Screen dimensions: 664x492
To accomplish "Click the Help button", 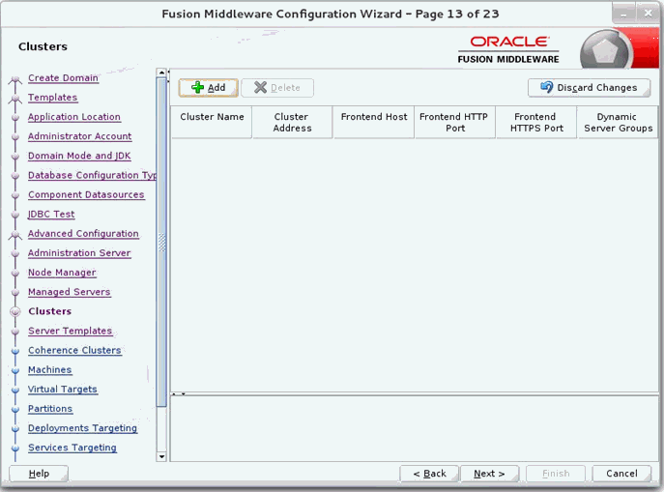I will pos(39,474).
